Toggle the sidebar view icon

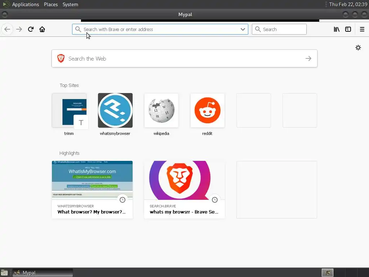tap(348, 29)
